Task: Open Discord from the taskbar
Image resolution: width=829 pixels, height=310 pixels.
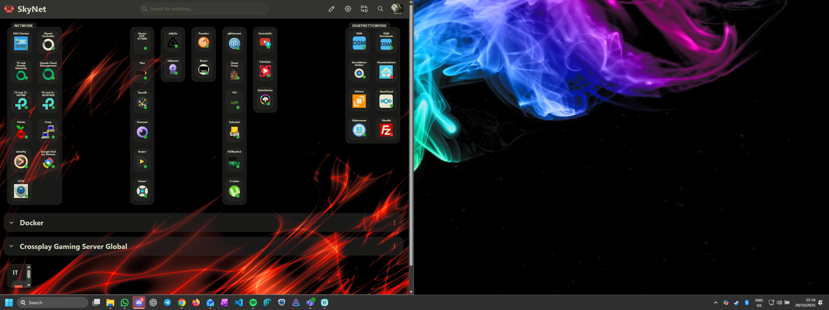Action: click(x=139, y=303)
